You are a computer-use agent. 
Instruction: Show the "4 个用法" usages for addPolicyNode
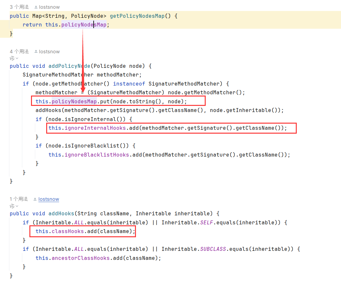19,51
